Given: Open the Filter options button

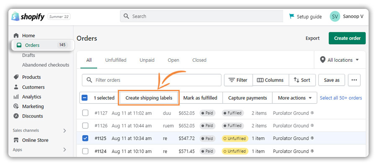Looking at the screenshot, I should coord(238,80).
